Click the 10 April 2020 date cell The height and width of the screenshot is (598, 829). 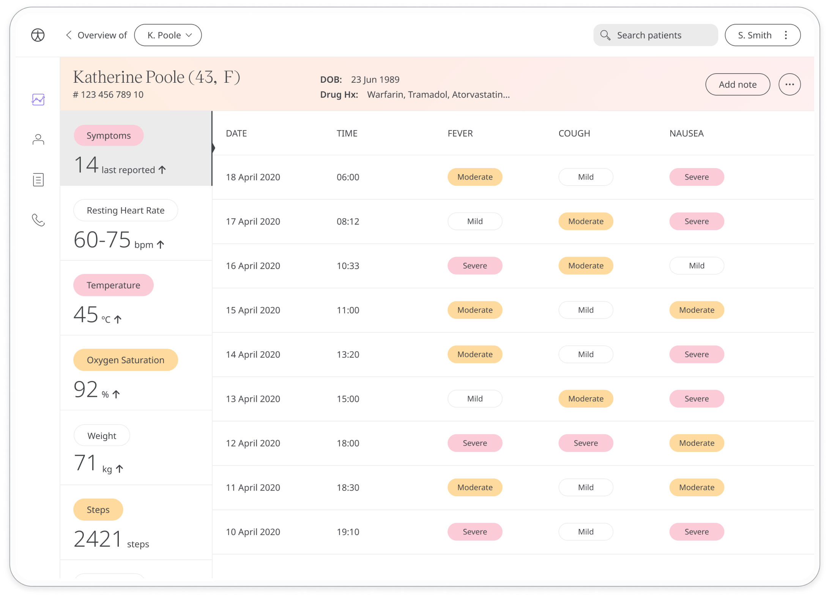tap(253, 532)
